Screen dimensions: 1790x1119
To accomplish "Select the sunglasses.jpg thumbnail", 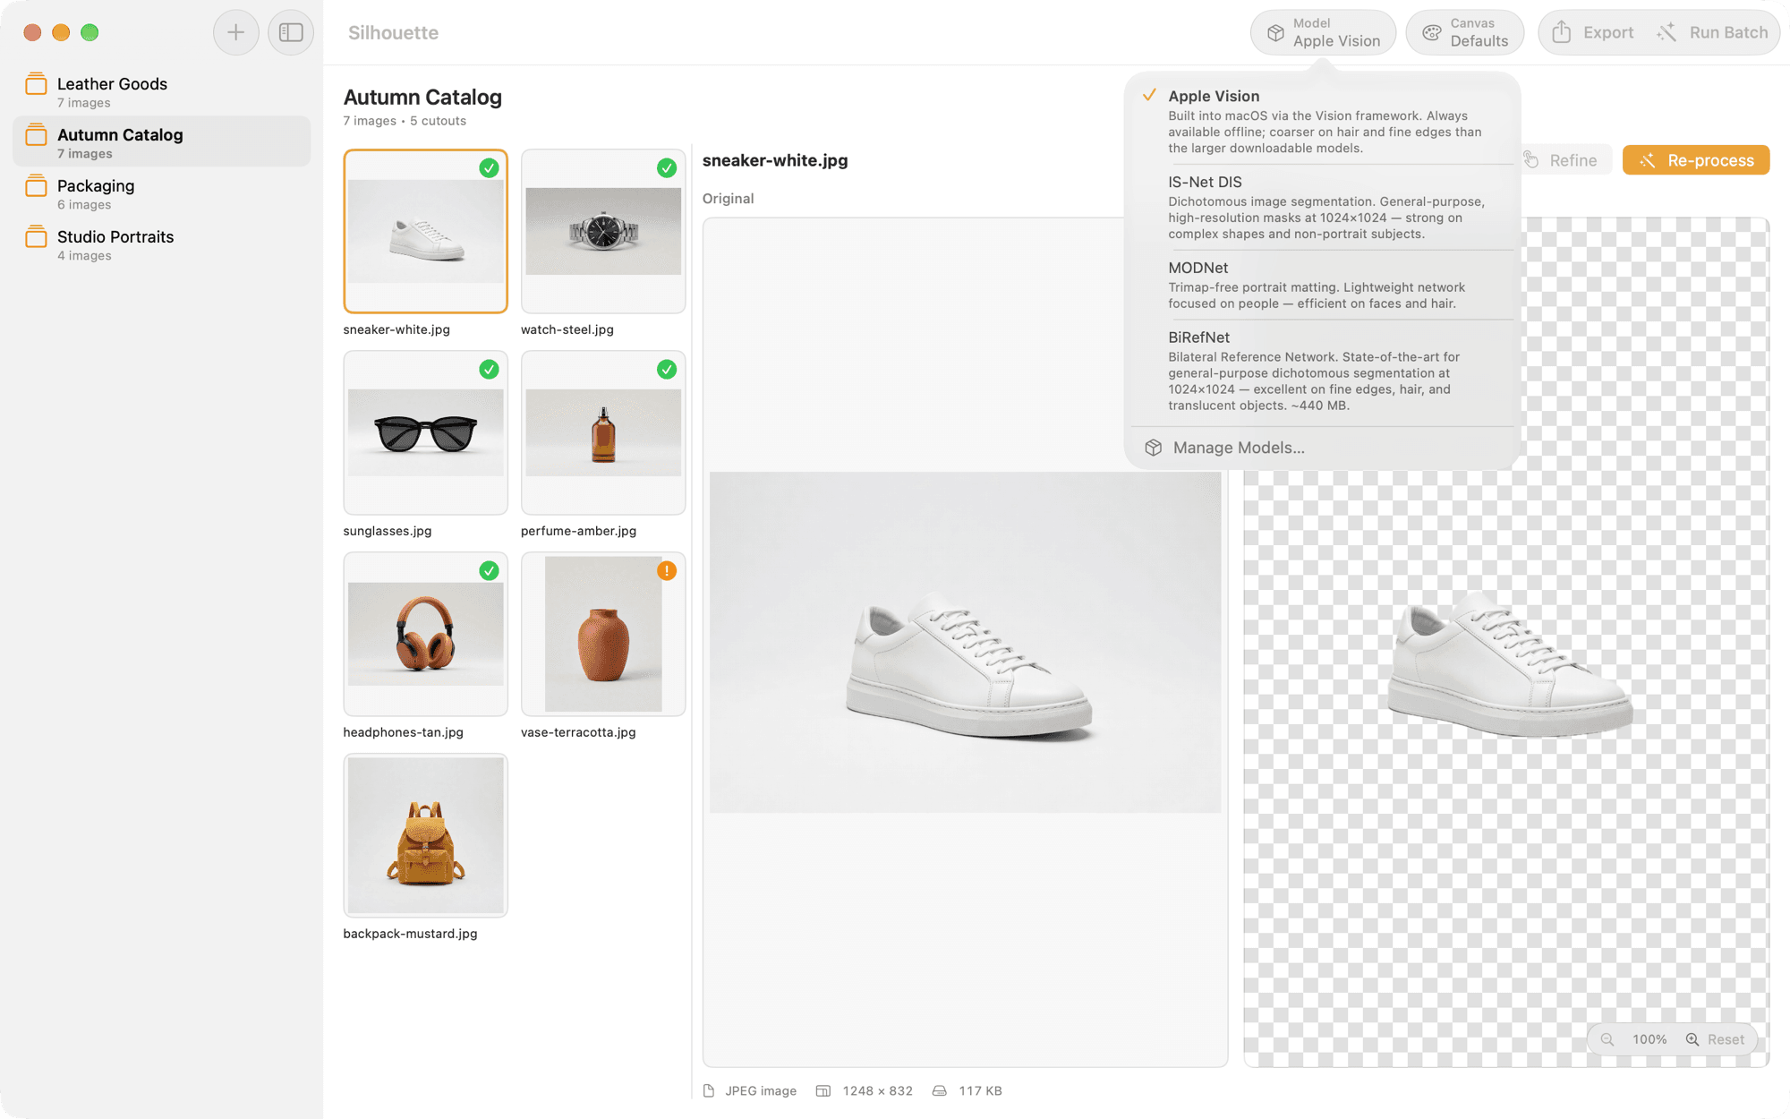I will [425, 432].
